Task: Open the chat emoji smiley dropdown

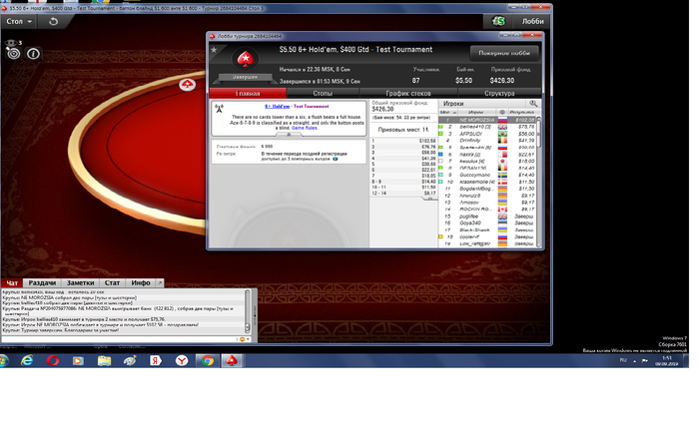Action: (x=244, y=339)
